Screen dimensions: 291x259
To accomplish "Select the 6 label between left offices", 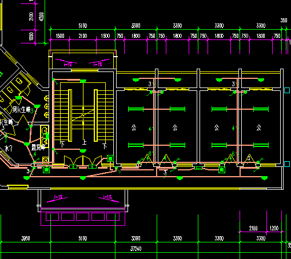I will (150, 153).
